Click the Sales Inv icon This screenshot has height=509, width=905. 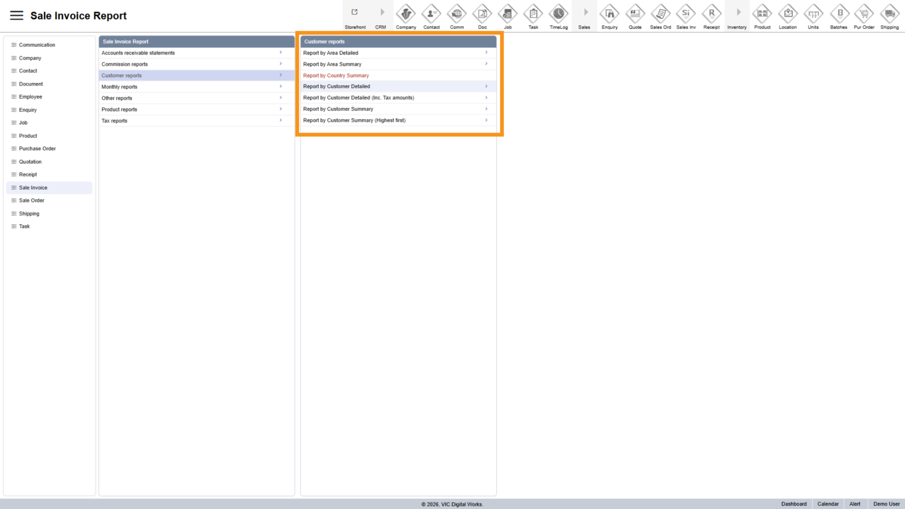tap(686, 13)
